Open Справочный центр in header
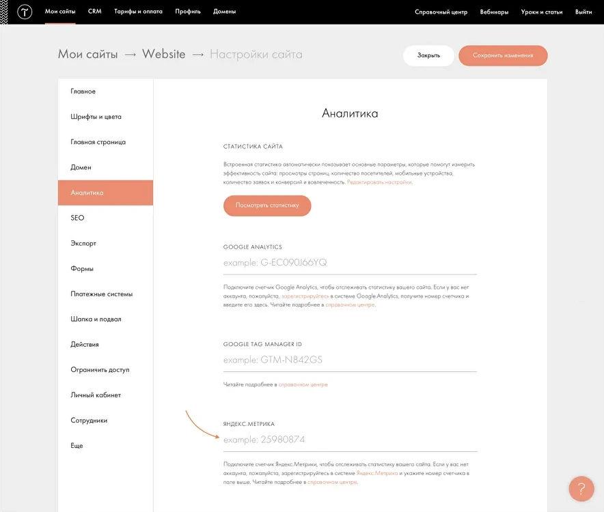The width and height of the screenshot is (604, 512). click(441, 12)
